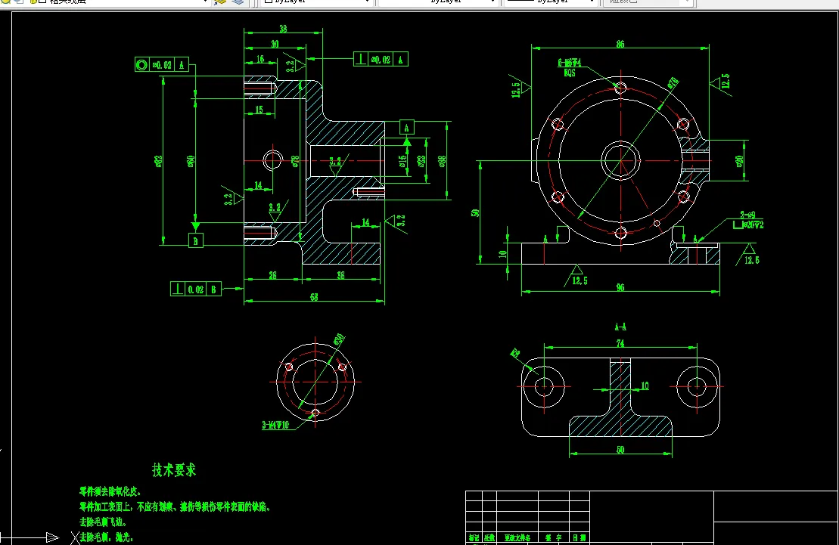Image resolution: width=839 pixels, height=545 pixels.
Task: Select the 50 height dimension on front view
Action: click(474, 213)
